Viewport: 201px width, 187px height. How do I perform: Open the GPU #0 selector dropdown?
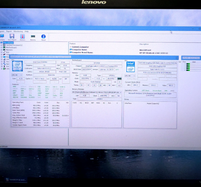(130, 76)
